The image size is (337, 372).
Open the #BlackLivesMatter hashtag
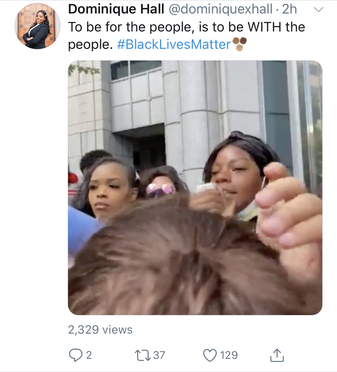[174, 44]
